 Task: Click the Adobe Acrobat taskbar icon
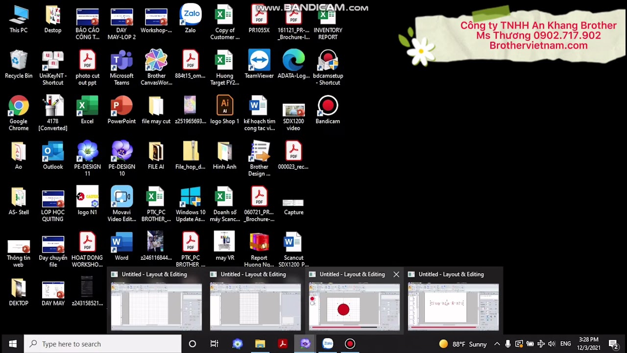[283, 344]
